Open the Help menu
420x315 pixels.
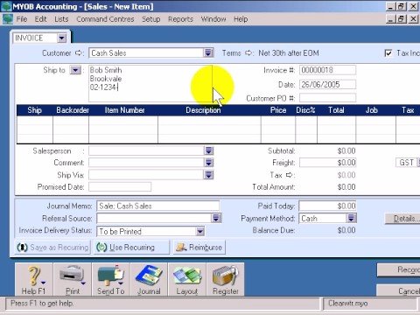pyautogui.click(x=241, y=19)
